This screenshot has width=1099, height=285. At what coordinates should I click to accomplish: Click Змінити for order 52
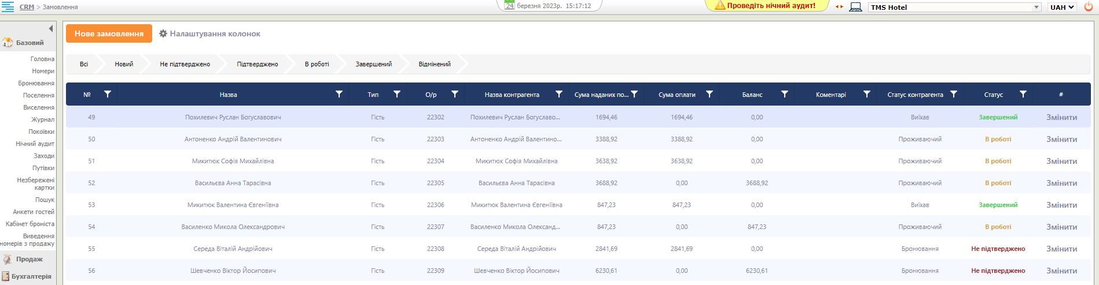pyautogui.click(x=1061, y=183)
